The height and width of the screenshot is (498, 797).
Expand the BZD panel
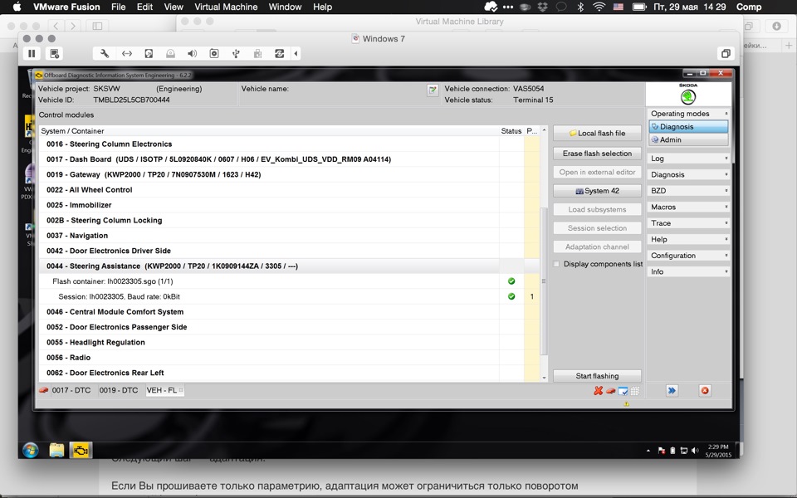(x=689, y=191)
